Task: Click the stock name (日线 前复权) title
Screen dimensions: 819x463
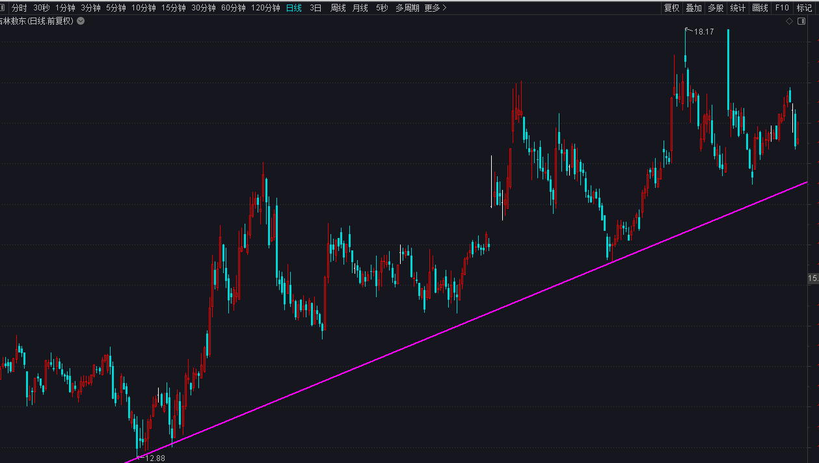Action: [x=36, y=21]
